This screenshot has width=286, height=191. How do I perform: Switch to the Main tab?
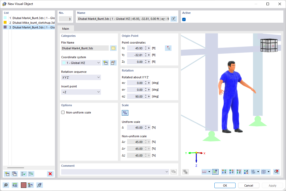(x=66, y=29)
